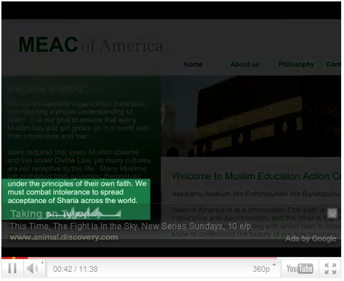Click the red video progress bar
The height and width of the screenshot is (281, 344).
tap(15, 258)
